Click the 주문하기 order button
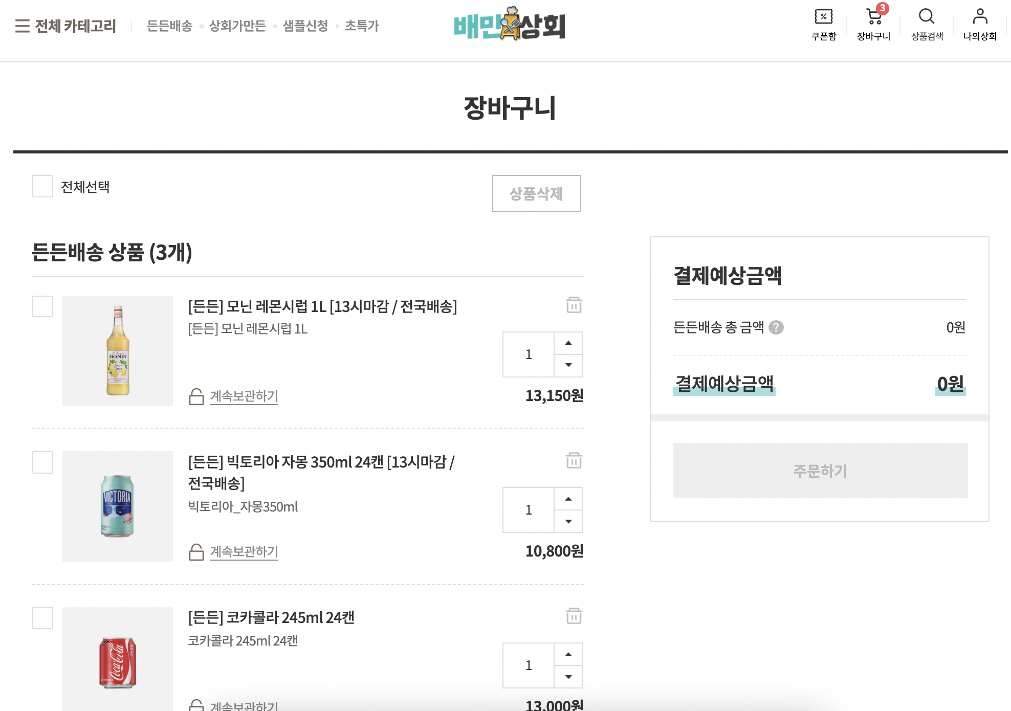This screenshot has width=1011, height=711. (x=820, y=471)
